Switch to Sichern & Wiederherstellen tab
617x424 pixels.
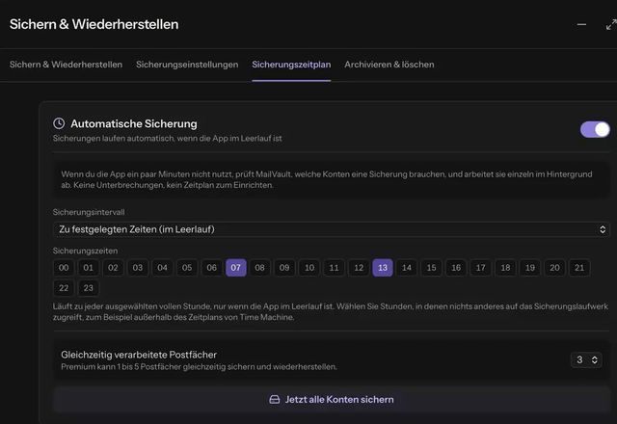click(66, 65)
